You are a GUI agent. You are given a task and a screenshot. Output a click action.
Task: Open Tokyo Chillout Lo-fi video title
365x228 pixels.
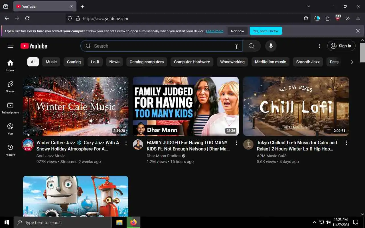point(297,146)
